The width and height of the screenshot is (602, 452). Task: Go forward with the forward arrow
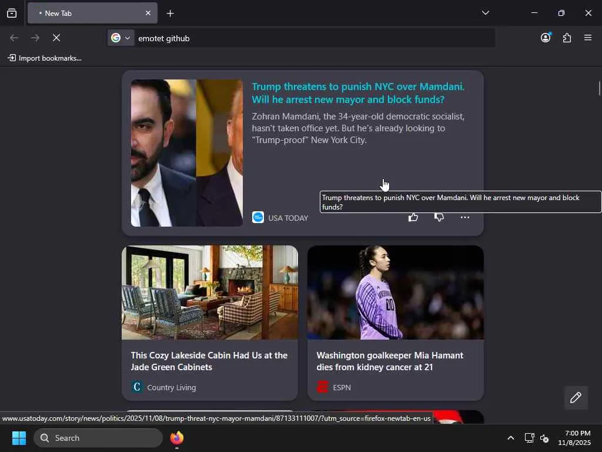point(35,38)
